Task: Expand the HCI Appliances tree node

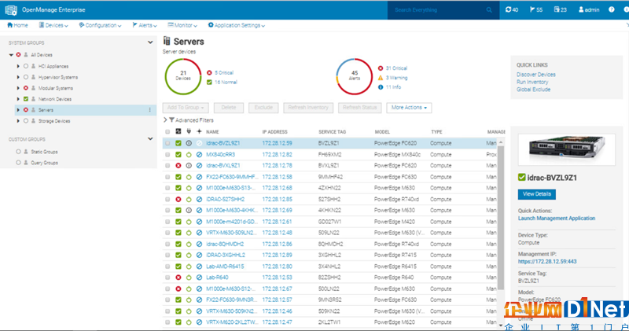Action: pos(18,66)
